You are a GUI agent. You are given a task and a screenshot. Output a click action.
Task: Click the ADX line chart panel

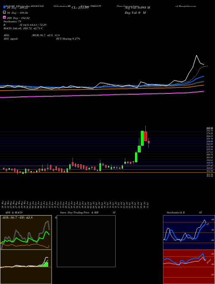coord(26,232)
